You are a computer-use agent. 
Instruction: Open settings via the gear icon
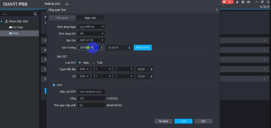[x=243, y=2]
